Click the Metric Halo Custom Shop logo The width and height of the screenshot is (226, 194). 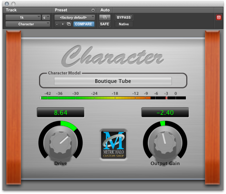click(114, 144)
